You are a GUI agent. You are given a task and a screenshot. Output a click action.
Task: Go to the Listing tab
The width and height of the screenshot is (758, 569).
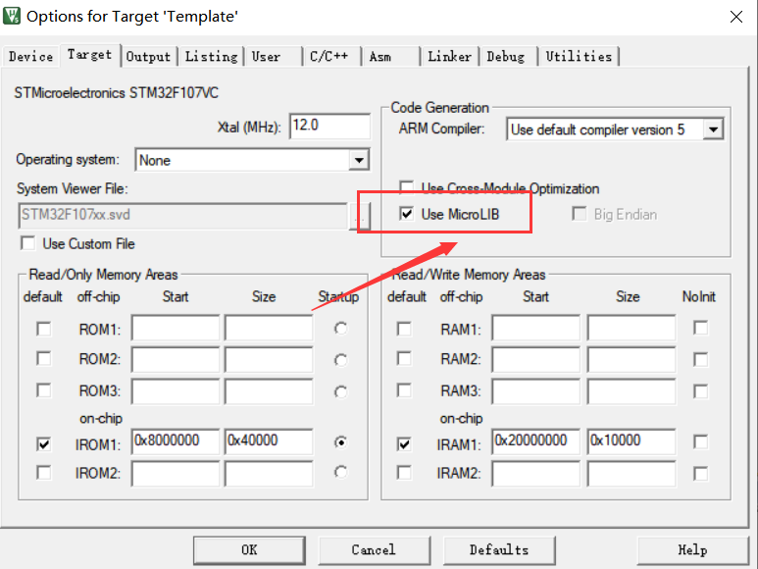[x=211, y=57]
